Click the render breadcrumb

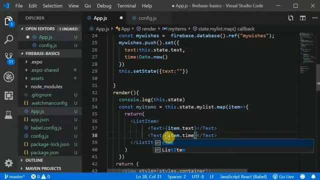(x=146, y=29)
